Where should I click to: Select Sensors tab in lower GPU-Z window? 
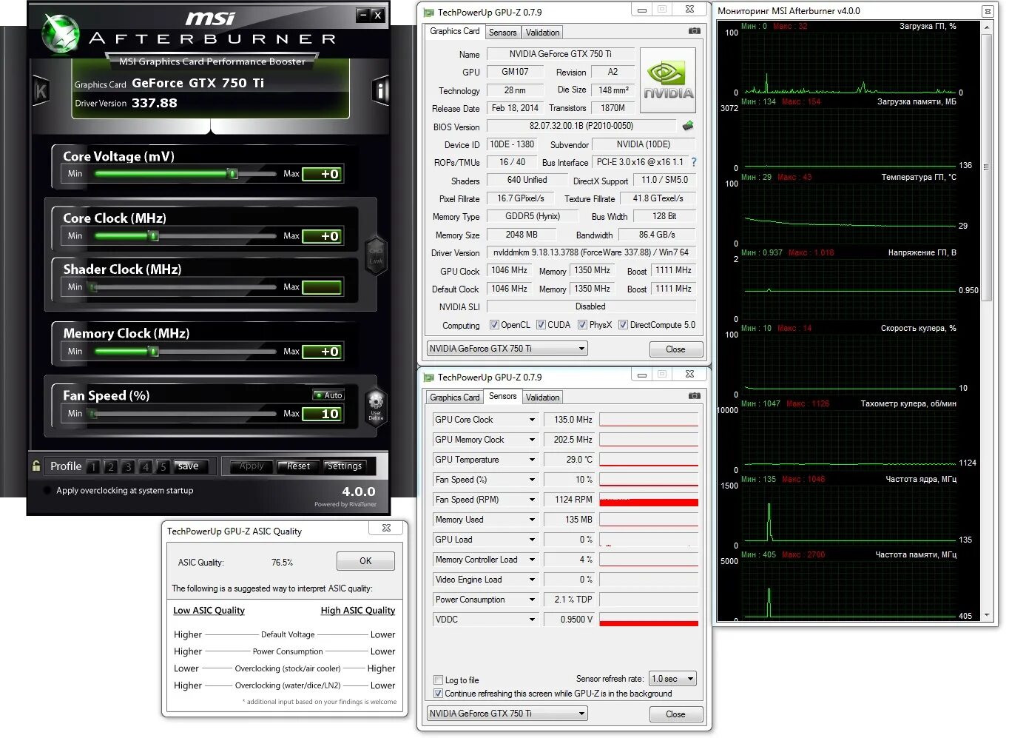[502, 396]
